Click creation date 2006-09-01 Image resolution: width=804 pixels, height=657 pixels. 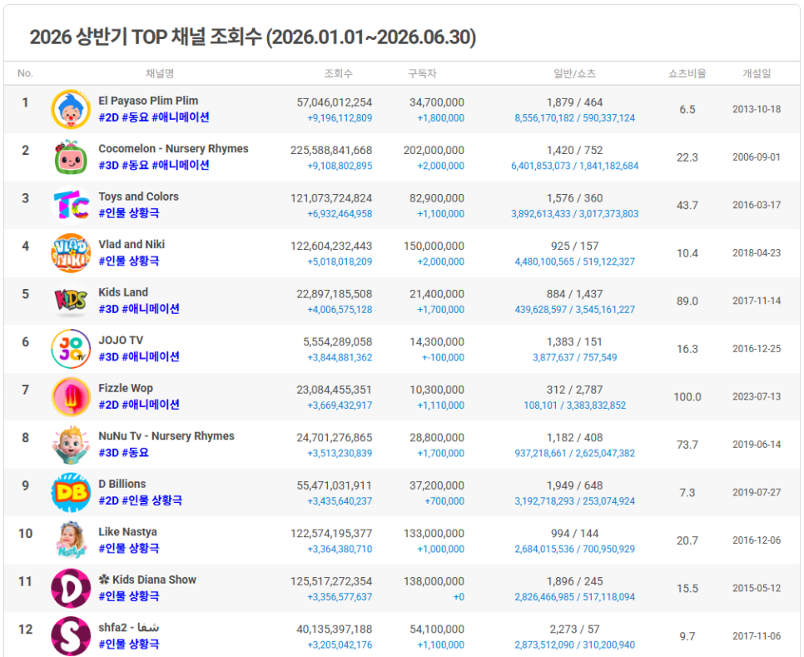(757, 157)
